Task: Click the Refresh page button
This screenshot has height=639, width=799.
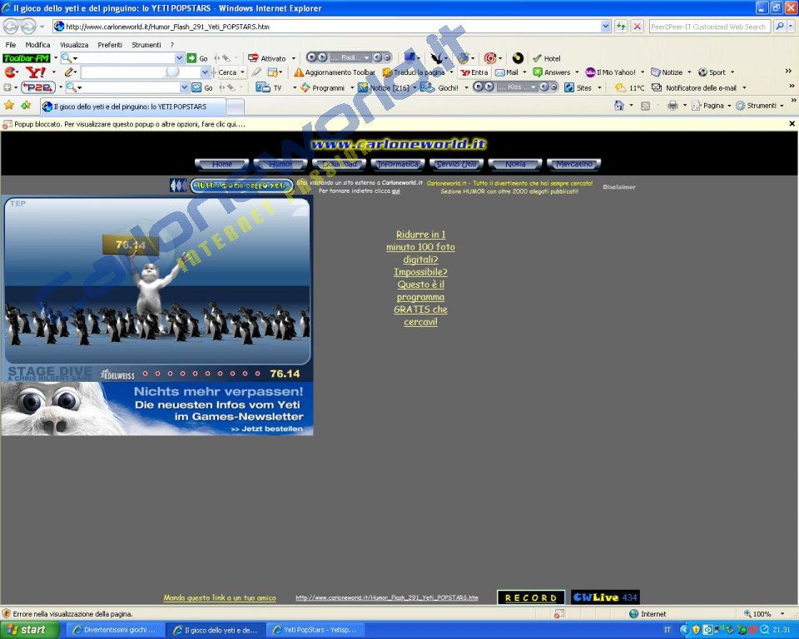Action: [621, 27]
